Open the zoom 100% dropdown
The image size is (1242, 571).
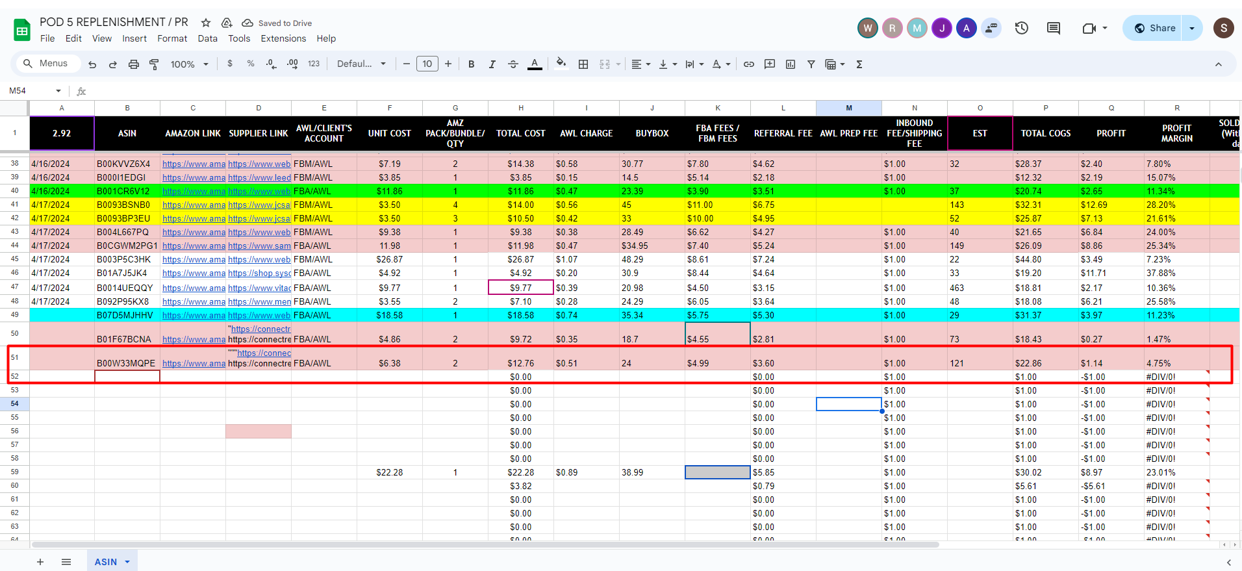[189, 64]
